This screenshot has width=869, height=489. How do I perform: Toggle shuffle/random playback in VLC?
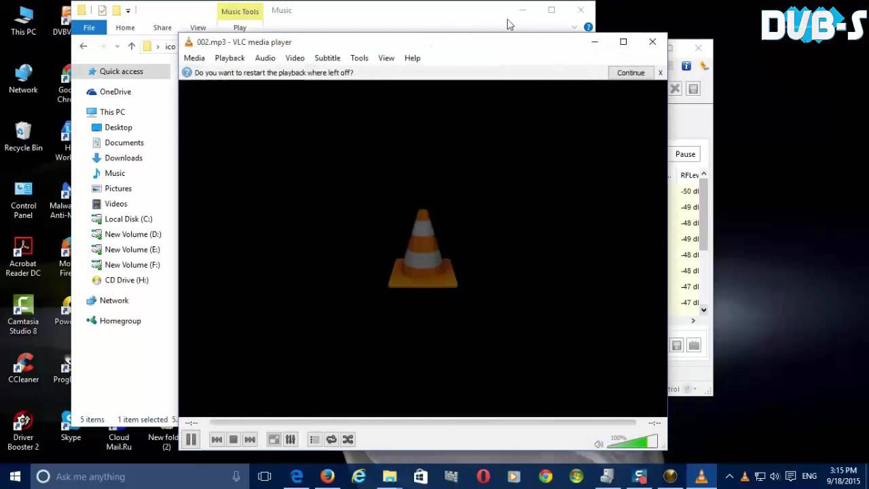tap(348, 439)
